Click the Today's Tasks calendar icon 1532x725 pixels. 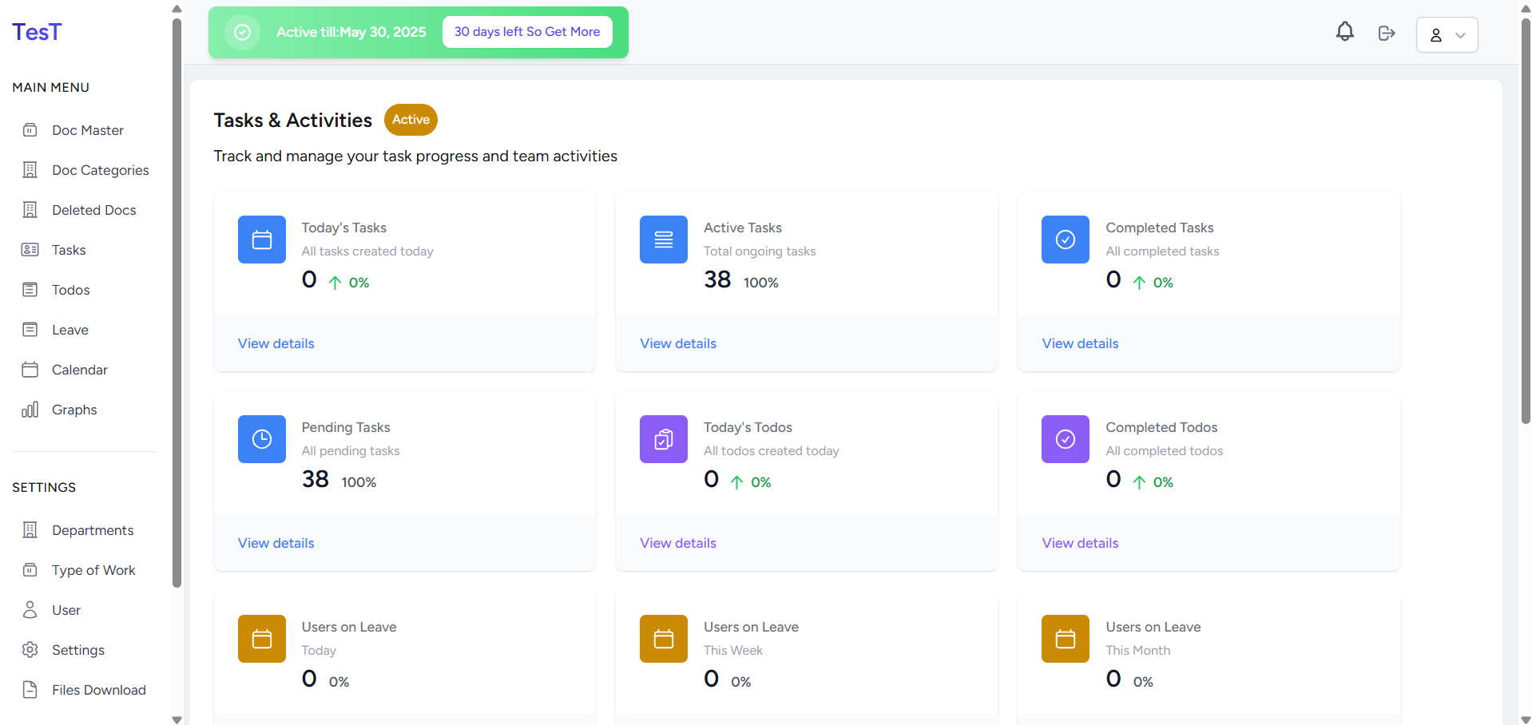[x=262, y=240]
